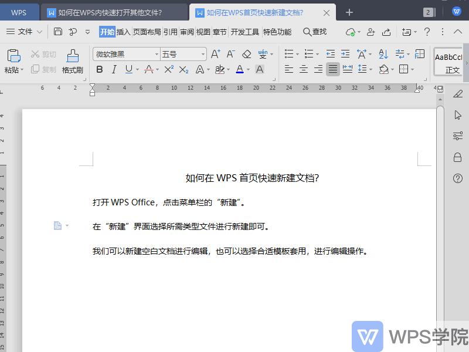
Task: Click the 复制 copy button
Action: 43,69
